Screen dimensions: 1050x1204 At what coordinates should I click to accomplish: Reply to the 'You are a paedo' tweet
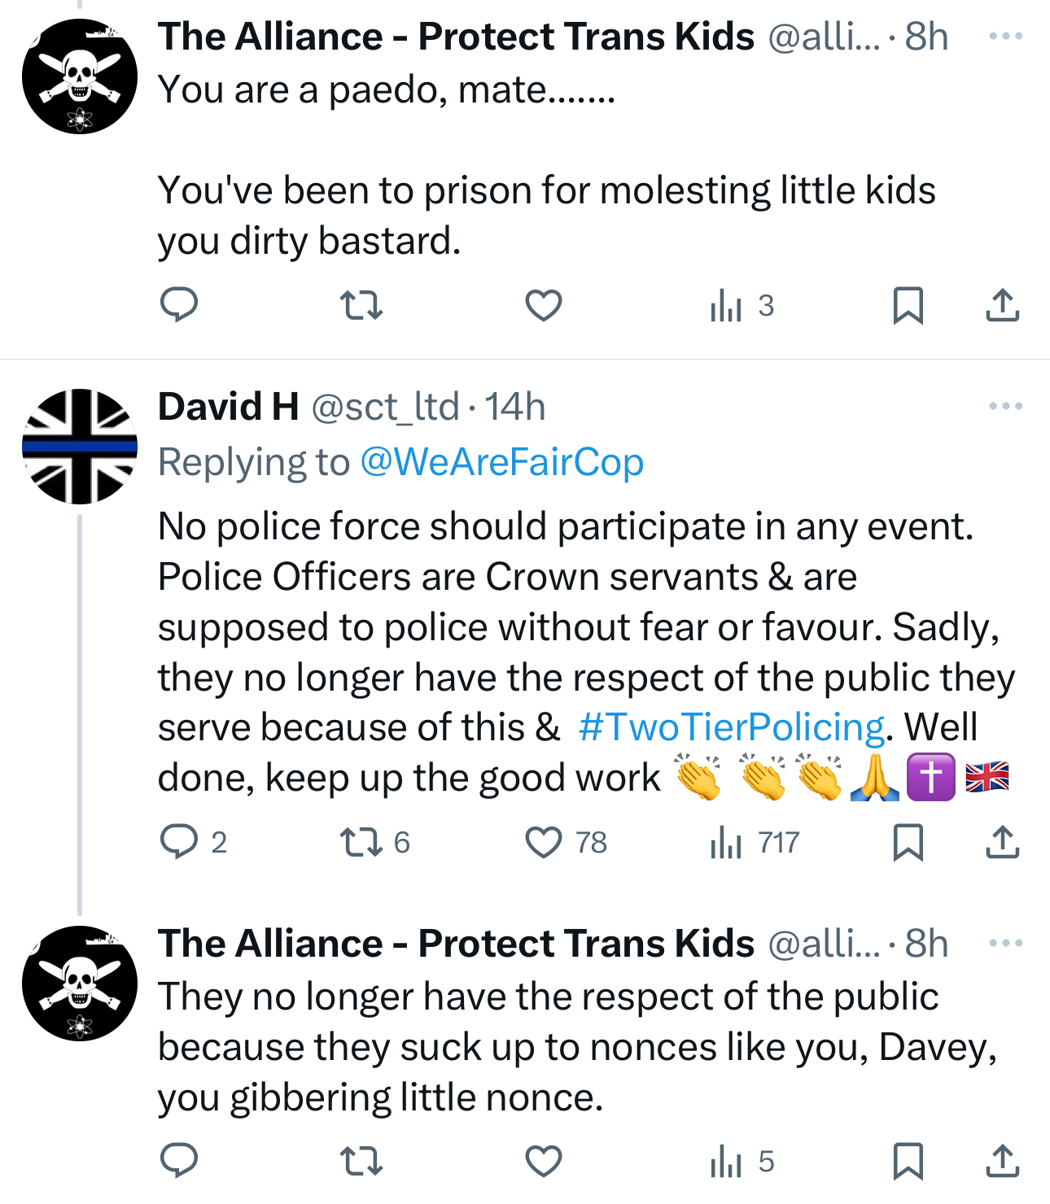click(x=179, y=306)
